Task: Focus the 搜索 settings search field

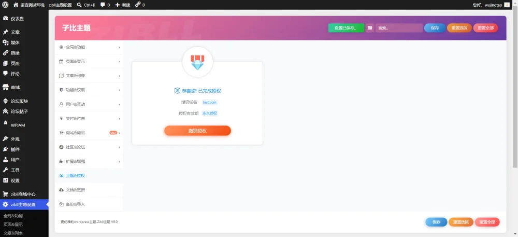Action: coord(399,28)
